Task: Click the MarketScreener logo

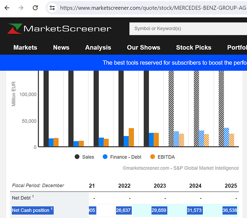Action: tap(60, 29)
